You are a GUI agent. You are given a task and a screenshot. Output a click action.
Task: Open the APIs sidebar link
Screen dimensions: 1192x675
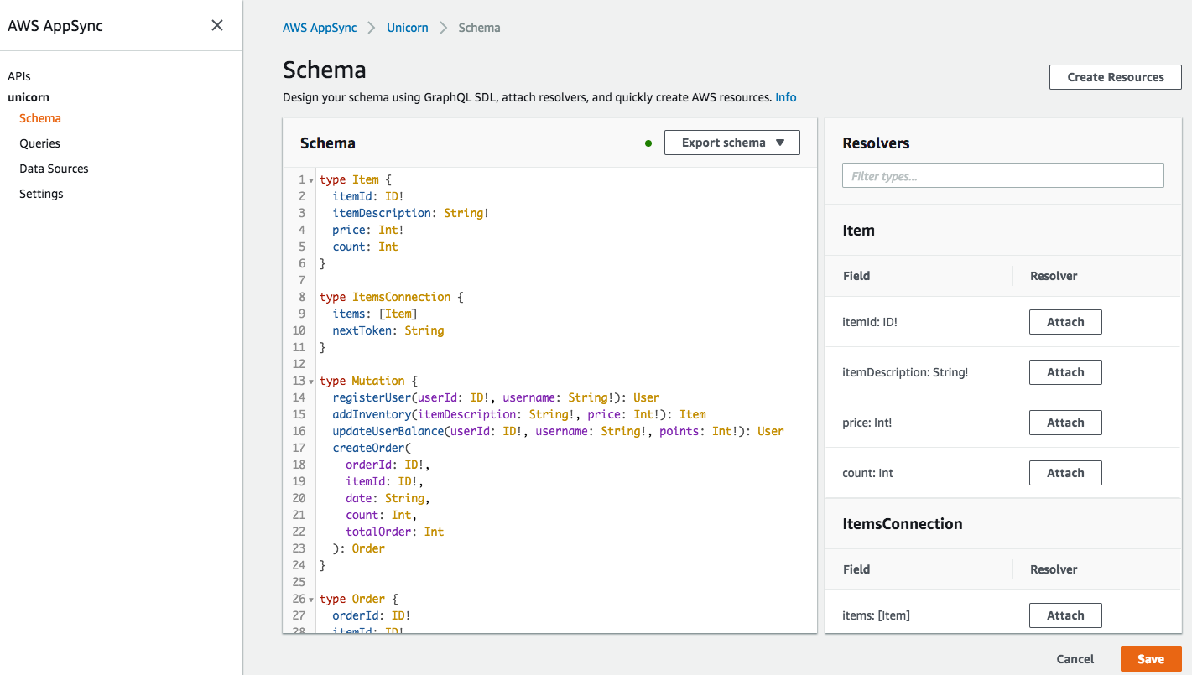[x=19, y=76]
